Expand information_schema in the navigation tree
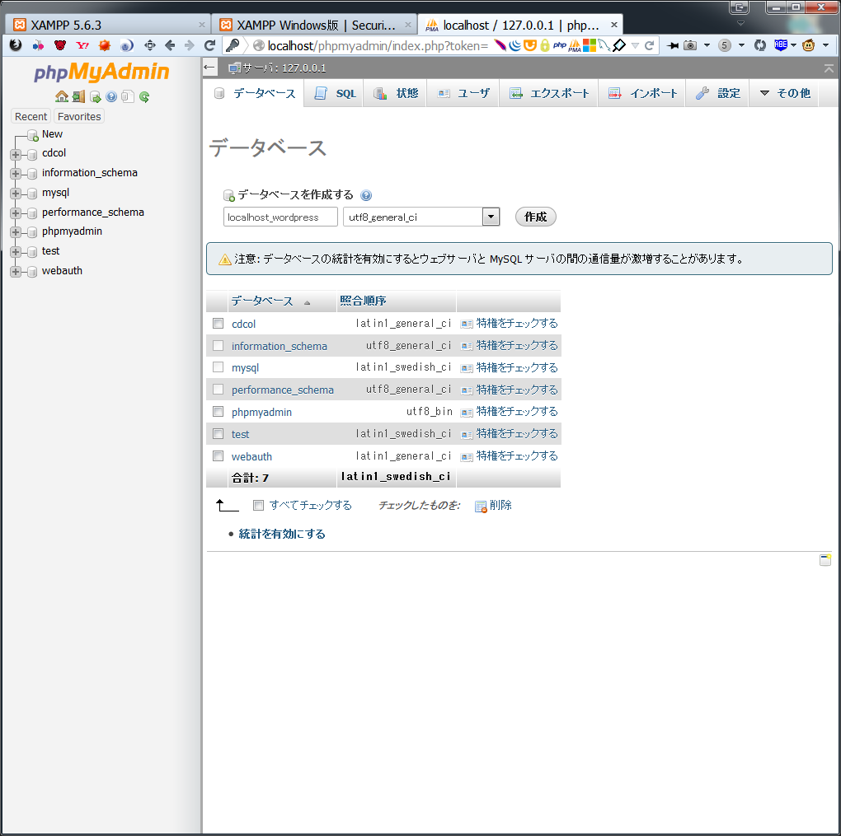841x836 pixels. (x=16, y=174)
